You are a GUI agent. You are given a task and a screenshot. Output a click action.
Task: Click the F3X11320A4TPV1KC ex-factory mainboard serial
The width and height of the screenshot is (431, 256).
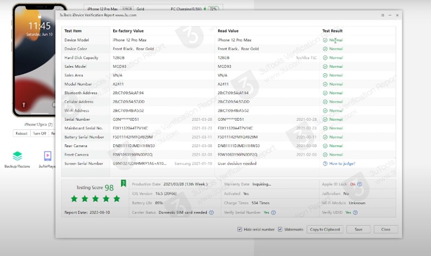click(x=130, y=128)
